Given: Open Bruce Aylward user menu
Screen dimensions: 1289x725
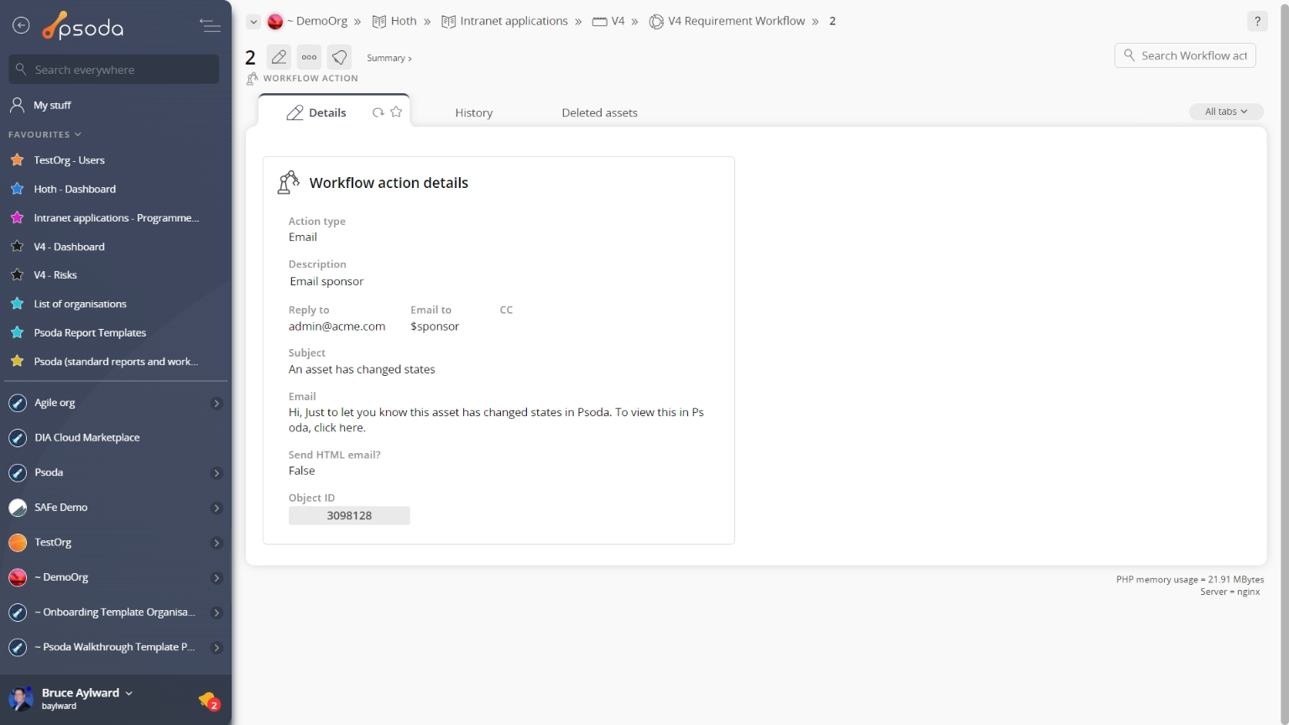Looking at the screenshot, I should (x=86, y=693).
